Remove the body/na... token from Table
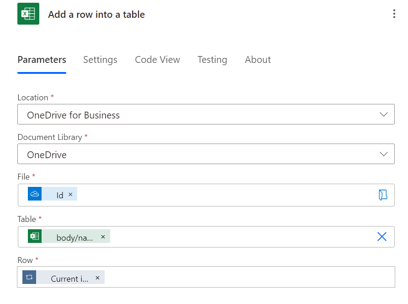Image resolution: width=408 pixels, height=304 pixels. tap(103, 237)
